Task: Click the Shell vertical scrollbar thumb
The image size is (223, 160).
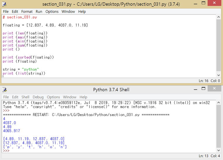Action: click(219, 126)
